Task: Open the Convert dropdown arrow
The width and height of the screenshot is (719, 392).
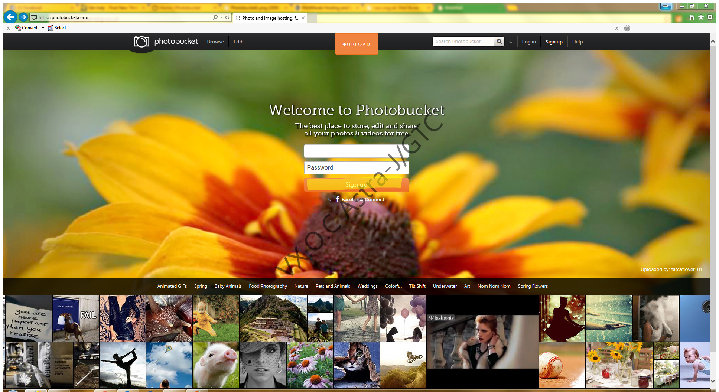Action: click(x=43, y=28)
